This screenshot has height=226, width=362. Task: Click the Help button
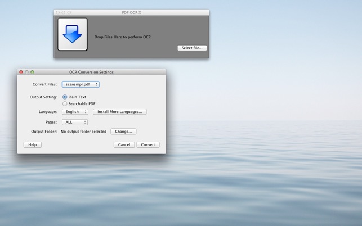click(x=33, y=144)
